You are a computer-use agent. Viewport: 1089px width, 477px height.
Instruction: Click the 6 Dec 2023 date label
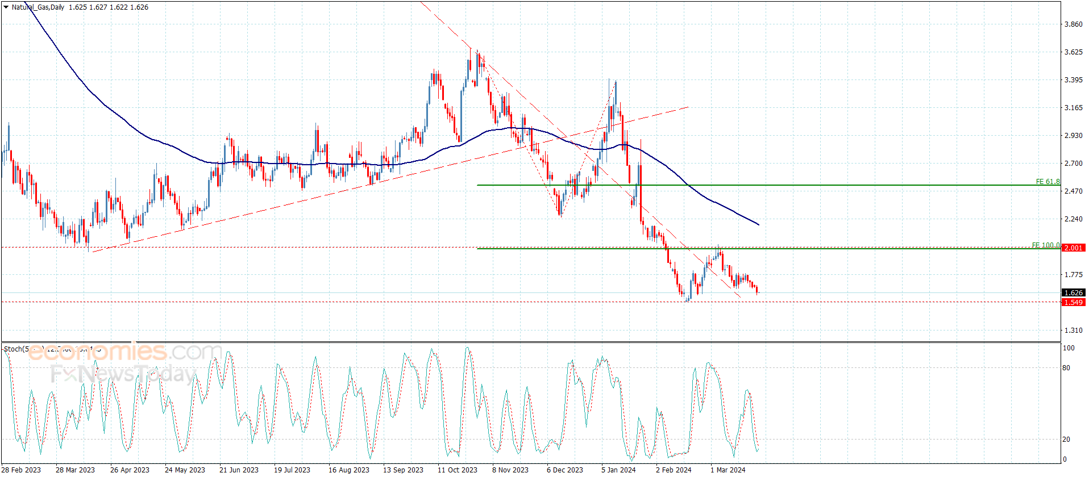pos(565,470)
